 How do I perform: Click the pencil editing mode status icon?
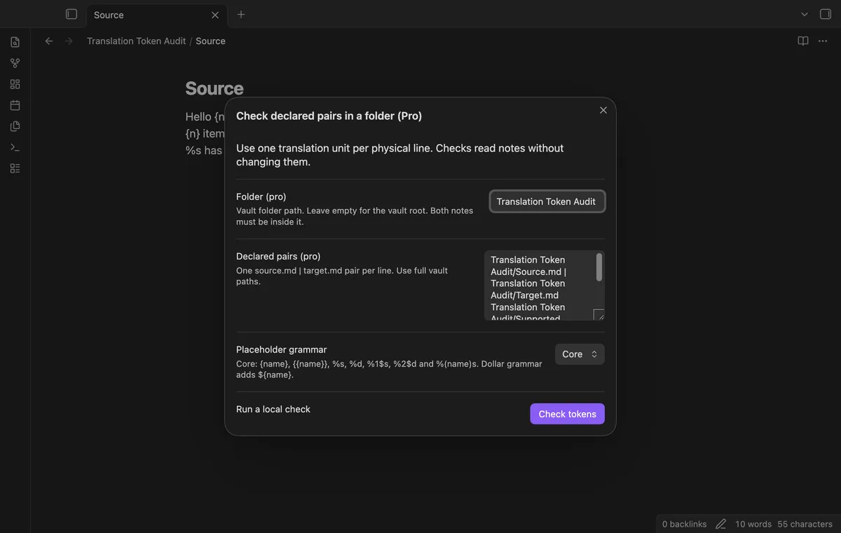pyautogui.click(x=720, y=524)
